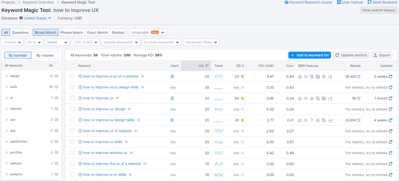This screenshot has height=181, width=399.
Task: Expand the 'portfolio' keyword group
Action: pos(7,152)
